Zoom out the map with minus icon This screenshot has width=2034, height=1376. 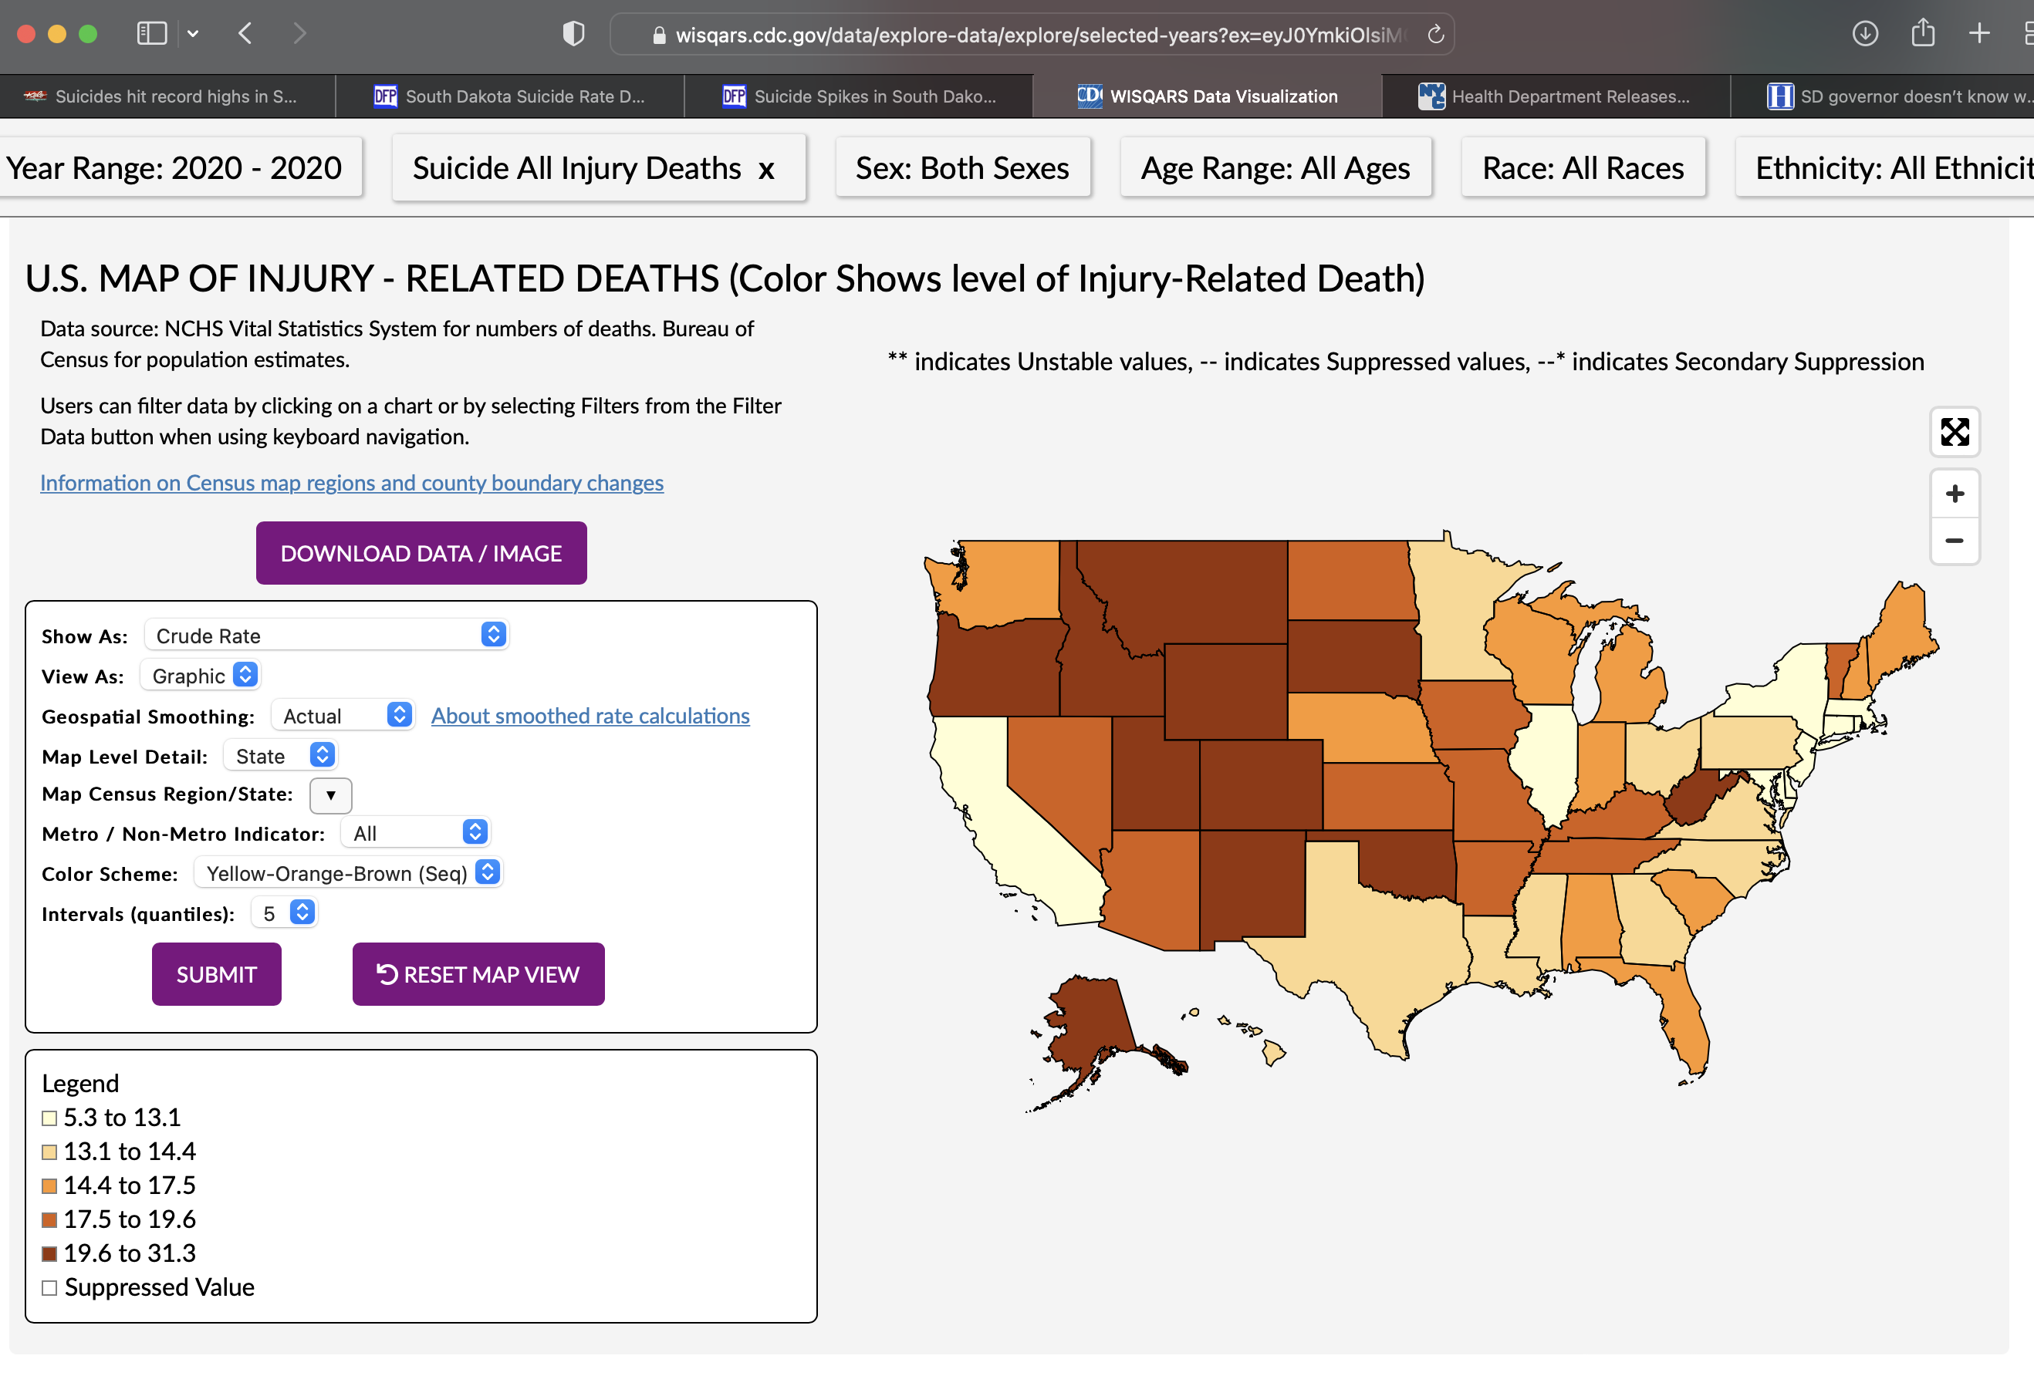click(x=1954, y=541)
